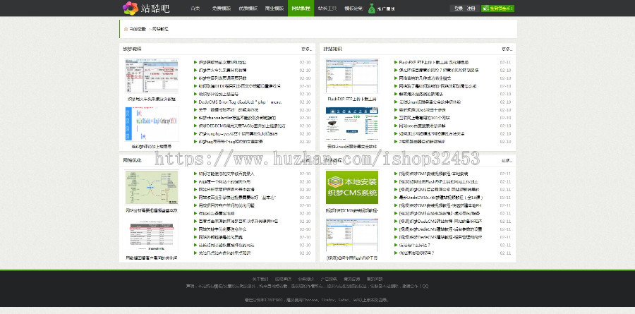Click the green button in header
The image size is (635, 314).
tap(497, 8)
